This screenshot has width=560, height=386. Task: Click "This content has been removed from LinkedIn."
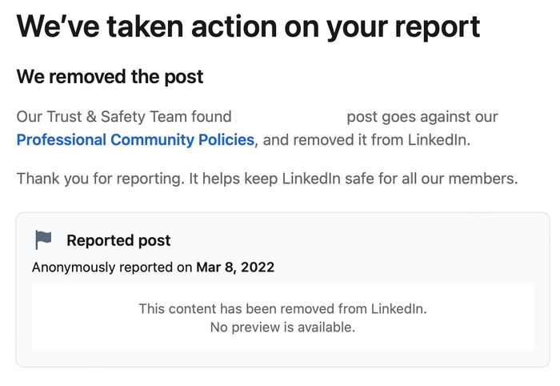(x=282, y=308)
